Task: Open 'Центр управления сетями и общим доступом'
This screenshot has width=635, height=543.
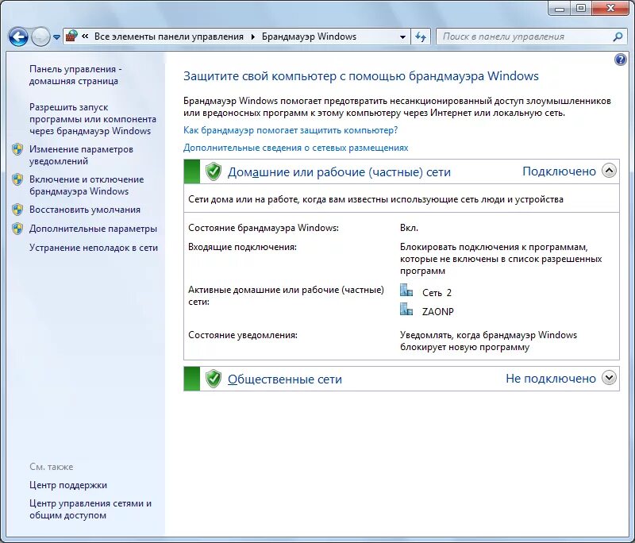Action: pos(90,509)
